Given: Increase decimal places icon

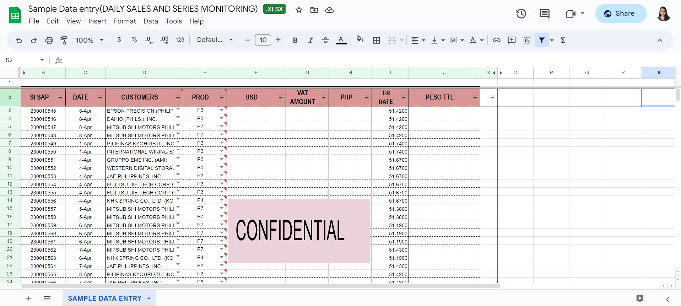Looking at the screenshot, I should point(164,40).
